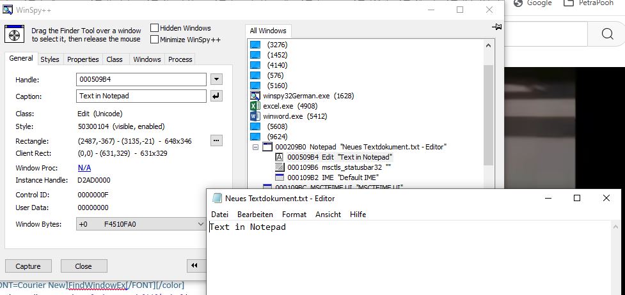Click the msctls_statusbar32 icon in tree
Screen dimensions: 625x295
point(280,167)
